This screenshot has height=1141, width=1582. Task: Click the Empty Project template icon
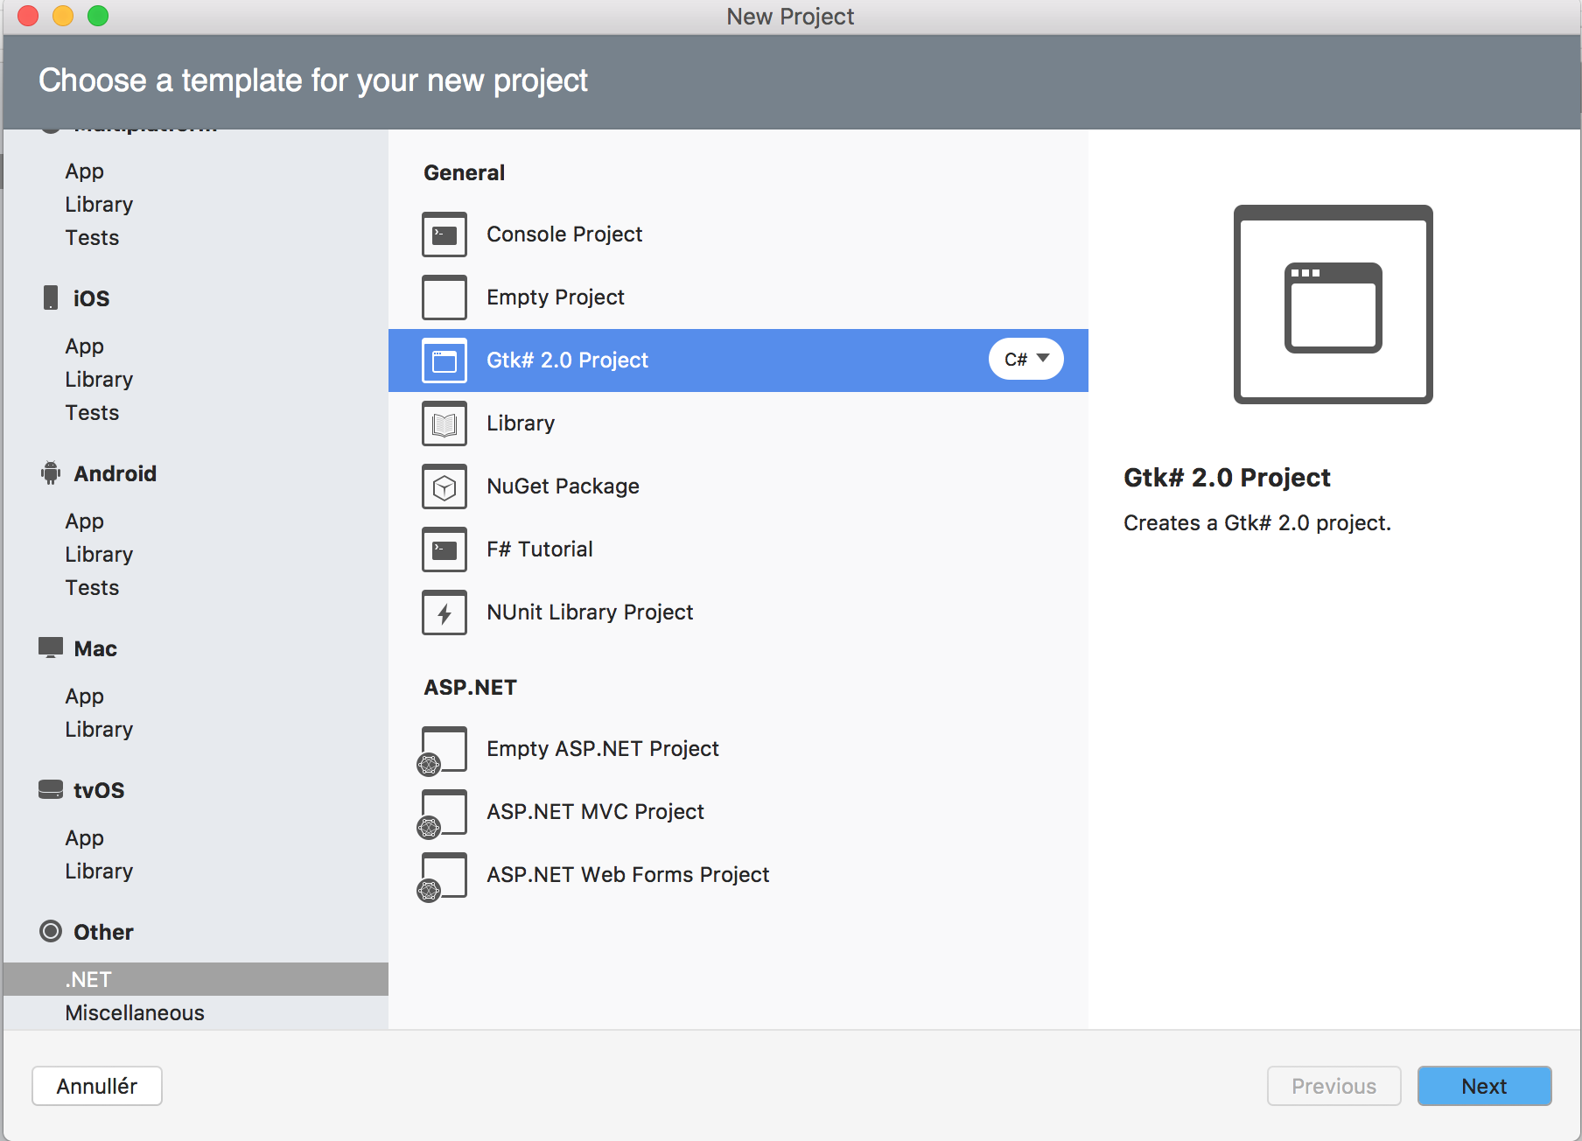pyautogui.click(x=444, y=297)
